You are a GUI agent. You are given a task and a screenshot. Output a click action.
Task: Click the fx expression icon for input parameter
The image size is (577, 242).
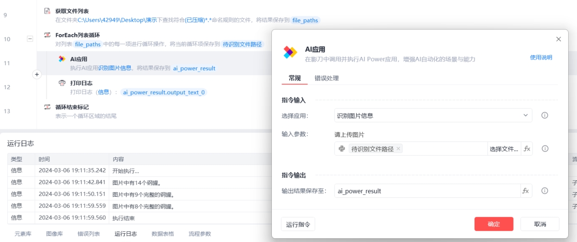[527, 149]
